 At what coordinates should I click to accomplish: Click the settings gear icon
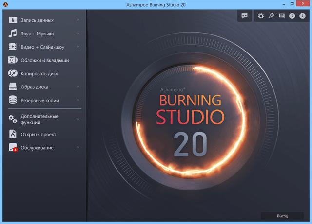coord(261,16)
